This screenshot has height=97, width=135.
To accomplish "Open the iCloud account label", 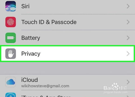I will pos(29,80).
